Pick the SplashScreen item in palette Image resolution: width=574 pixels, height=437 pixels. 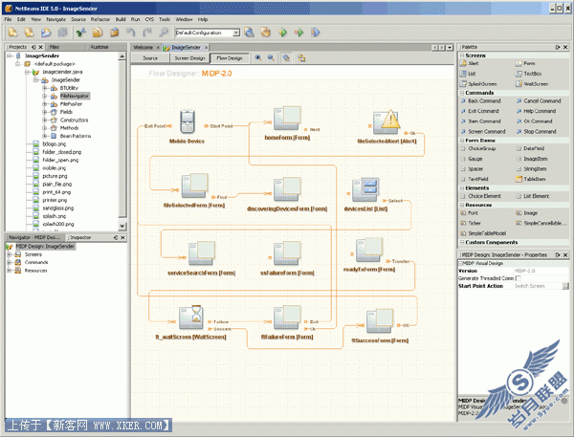point(479,84)
